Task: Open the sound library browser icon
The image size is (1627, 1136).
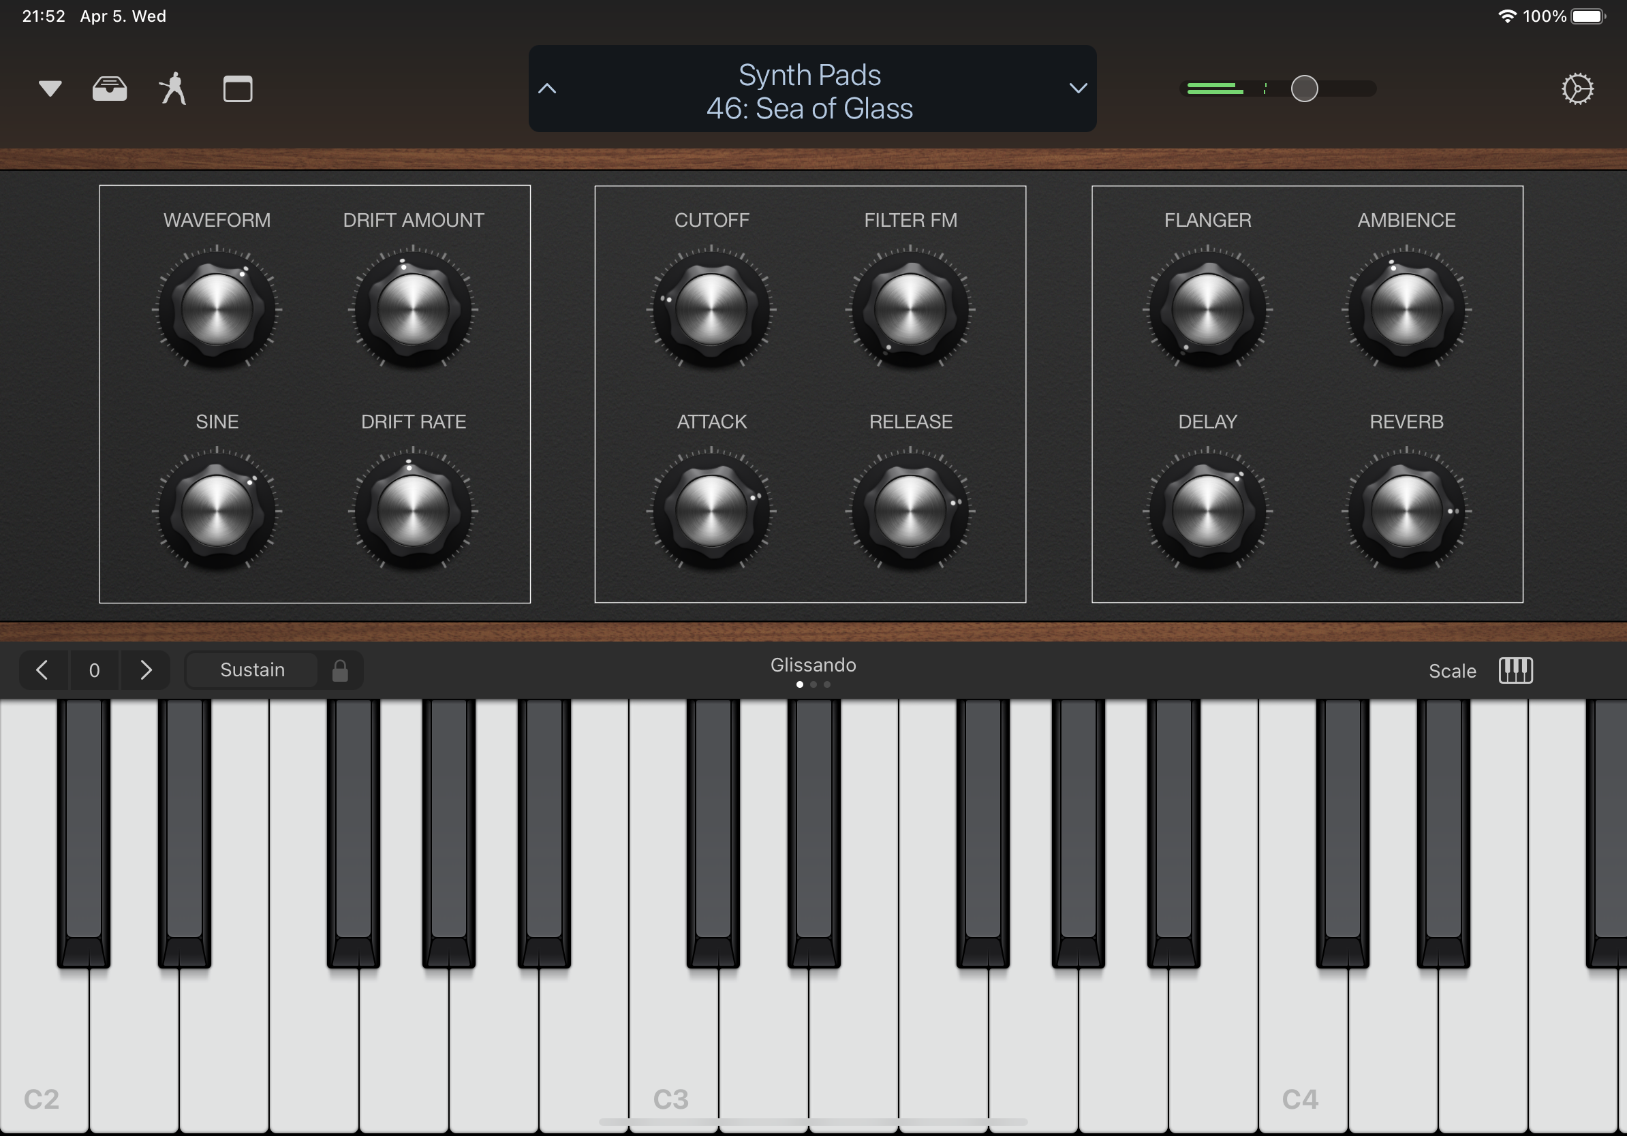Action: pyautogui.click(x=110, y=89)
